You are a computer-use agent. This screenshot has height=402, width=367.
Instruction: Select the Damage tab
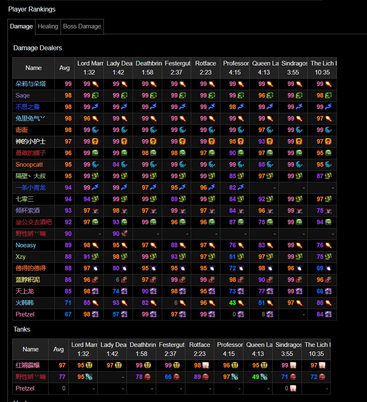coord(21,26)
